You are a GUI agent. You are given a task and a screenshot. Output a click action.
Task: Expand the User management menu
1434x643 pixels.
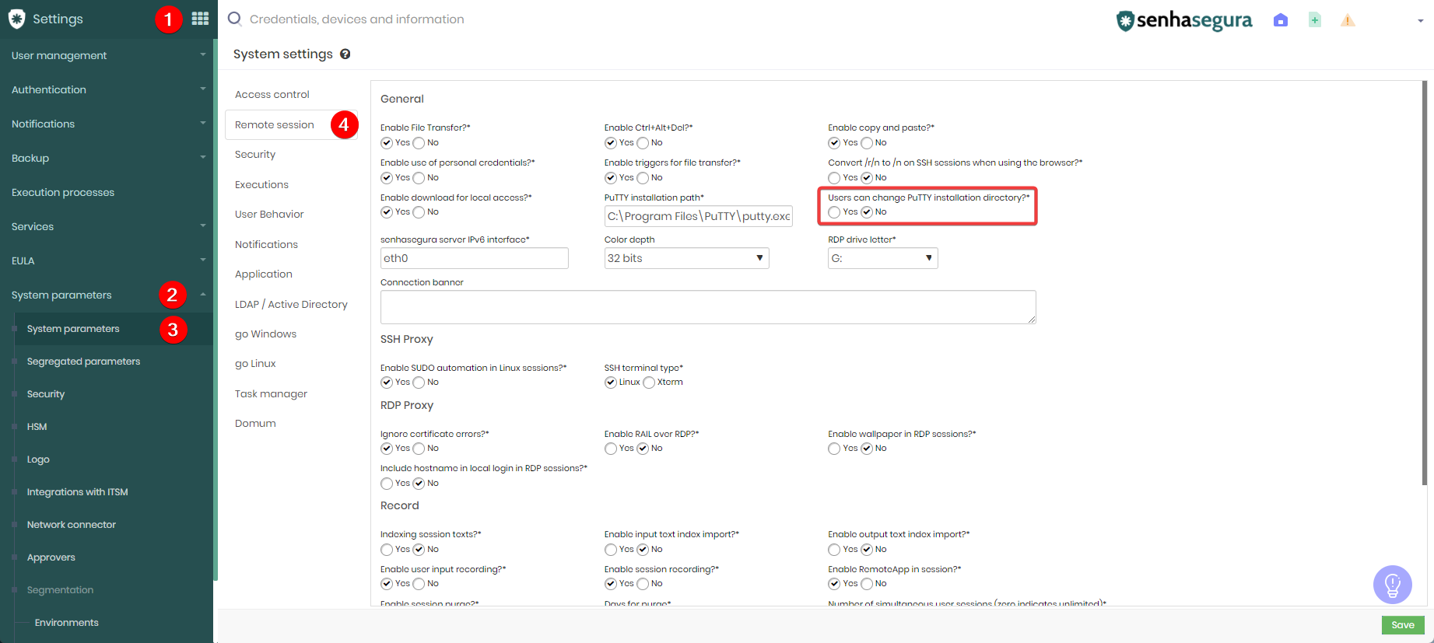click(x=107, y=55)
